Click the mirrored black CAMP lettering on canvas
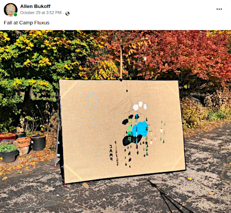Viewport: 231px width, 213px height. point(111,153)
